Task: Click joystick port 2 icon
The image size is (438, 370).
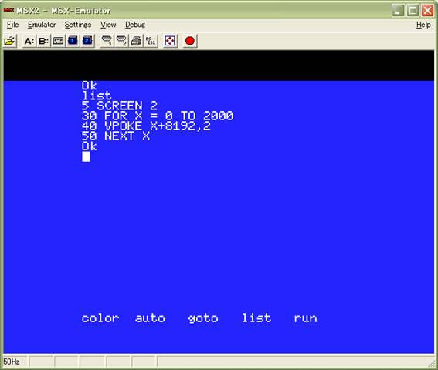Action: pos(121,41)
